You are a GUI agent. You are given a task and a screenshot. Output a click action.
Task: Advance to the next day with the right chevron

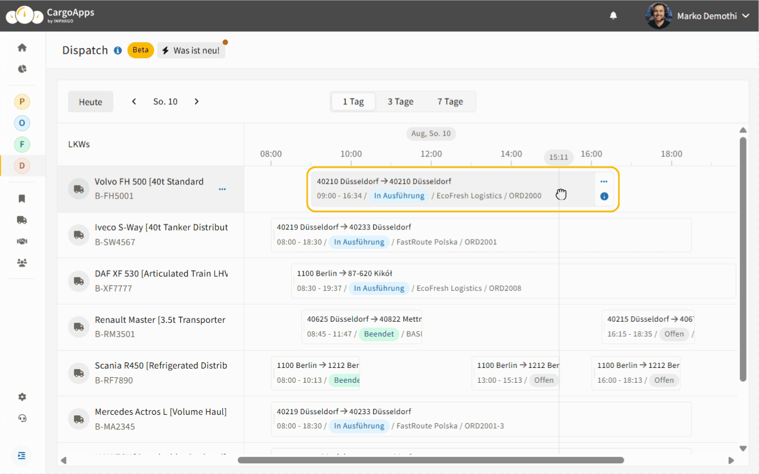pos(196,101)
